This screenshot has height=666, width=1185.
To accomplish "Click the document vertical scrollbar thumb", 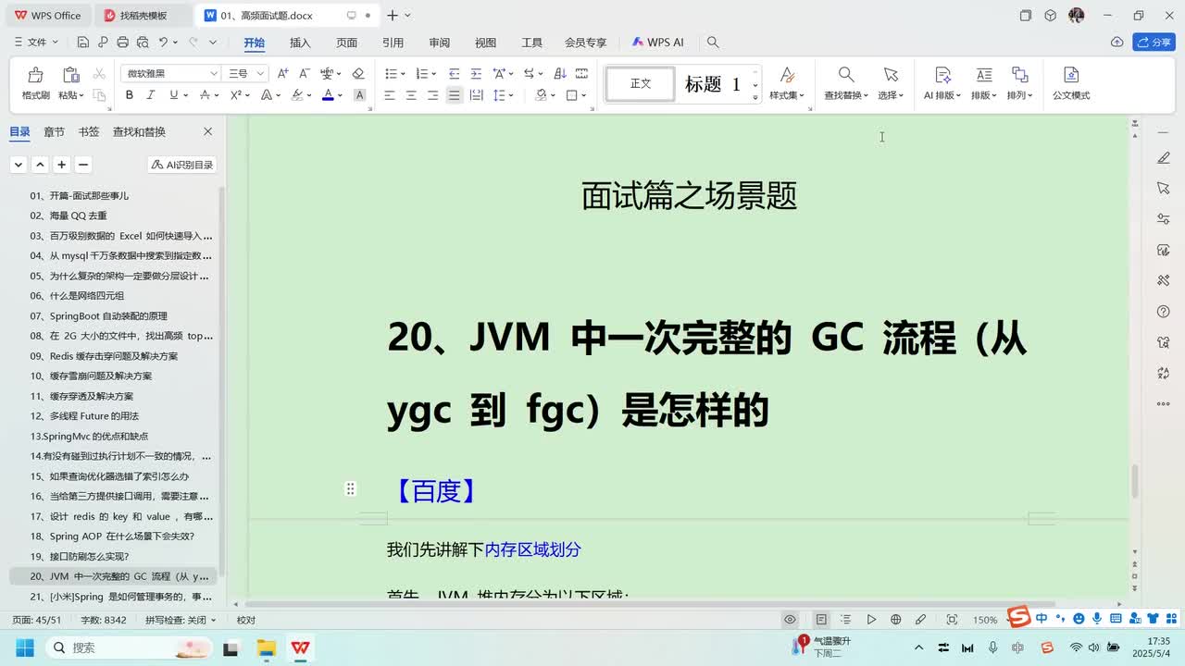I will point(1134,481).
